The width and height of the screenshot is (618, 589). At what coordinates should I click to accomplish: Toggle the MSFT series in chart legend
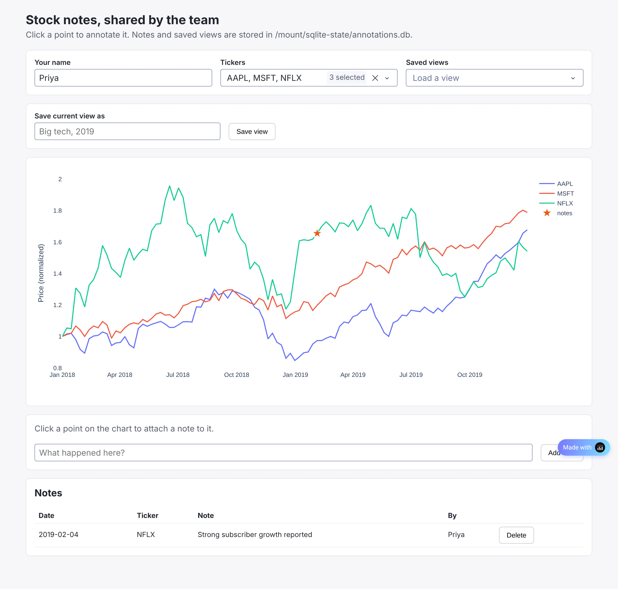point(556,193)
